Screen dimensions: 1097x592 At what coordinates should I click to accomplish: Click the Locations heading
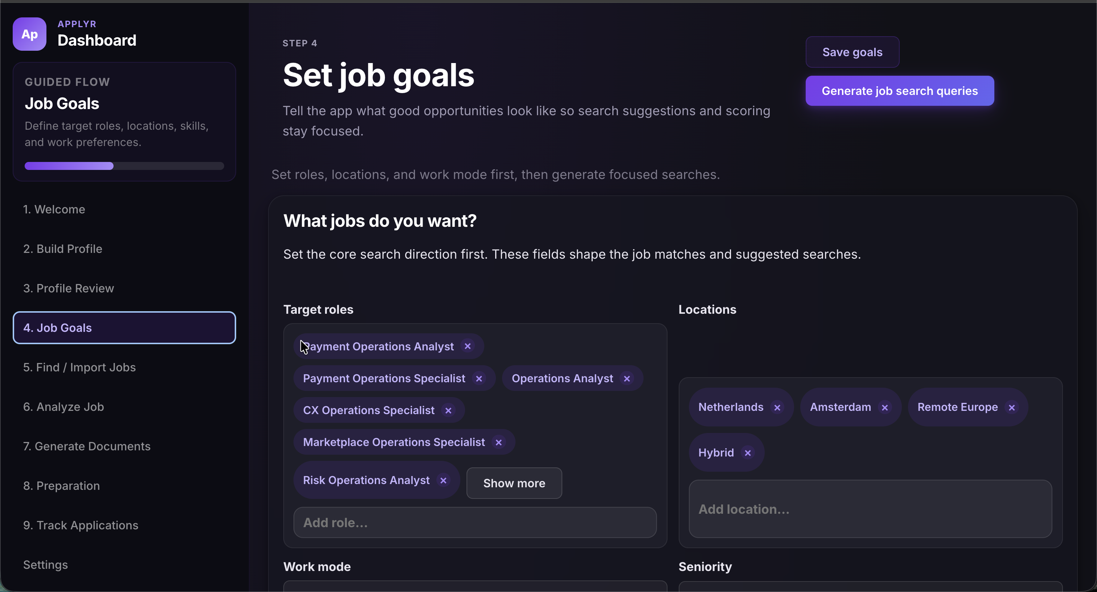[x=707, y=310]
